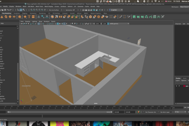Open the Deform menu
The height and width of the screenshot is (126, 189).
pyautogui.click(x=70, y=7)
